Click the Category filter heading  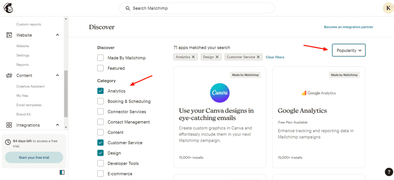point(107,81)
